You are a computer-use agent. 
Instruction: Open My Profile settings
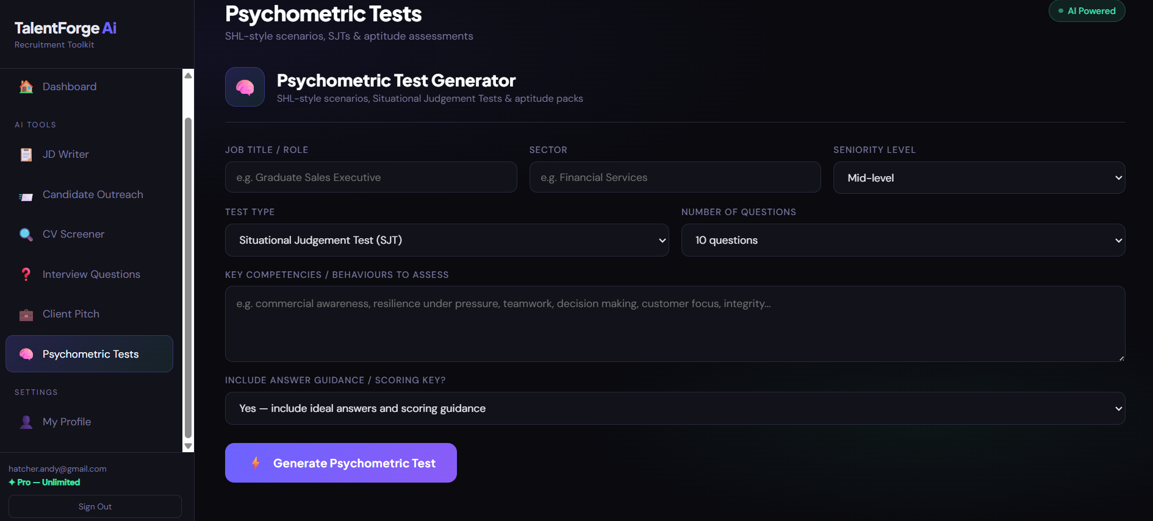pyautogui.click(x=89, y=422)
